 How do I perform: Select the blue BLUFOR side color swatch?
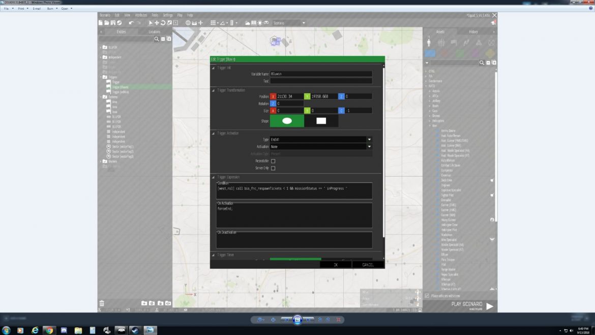(430, 53)
